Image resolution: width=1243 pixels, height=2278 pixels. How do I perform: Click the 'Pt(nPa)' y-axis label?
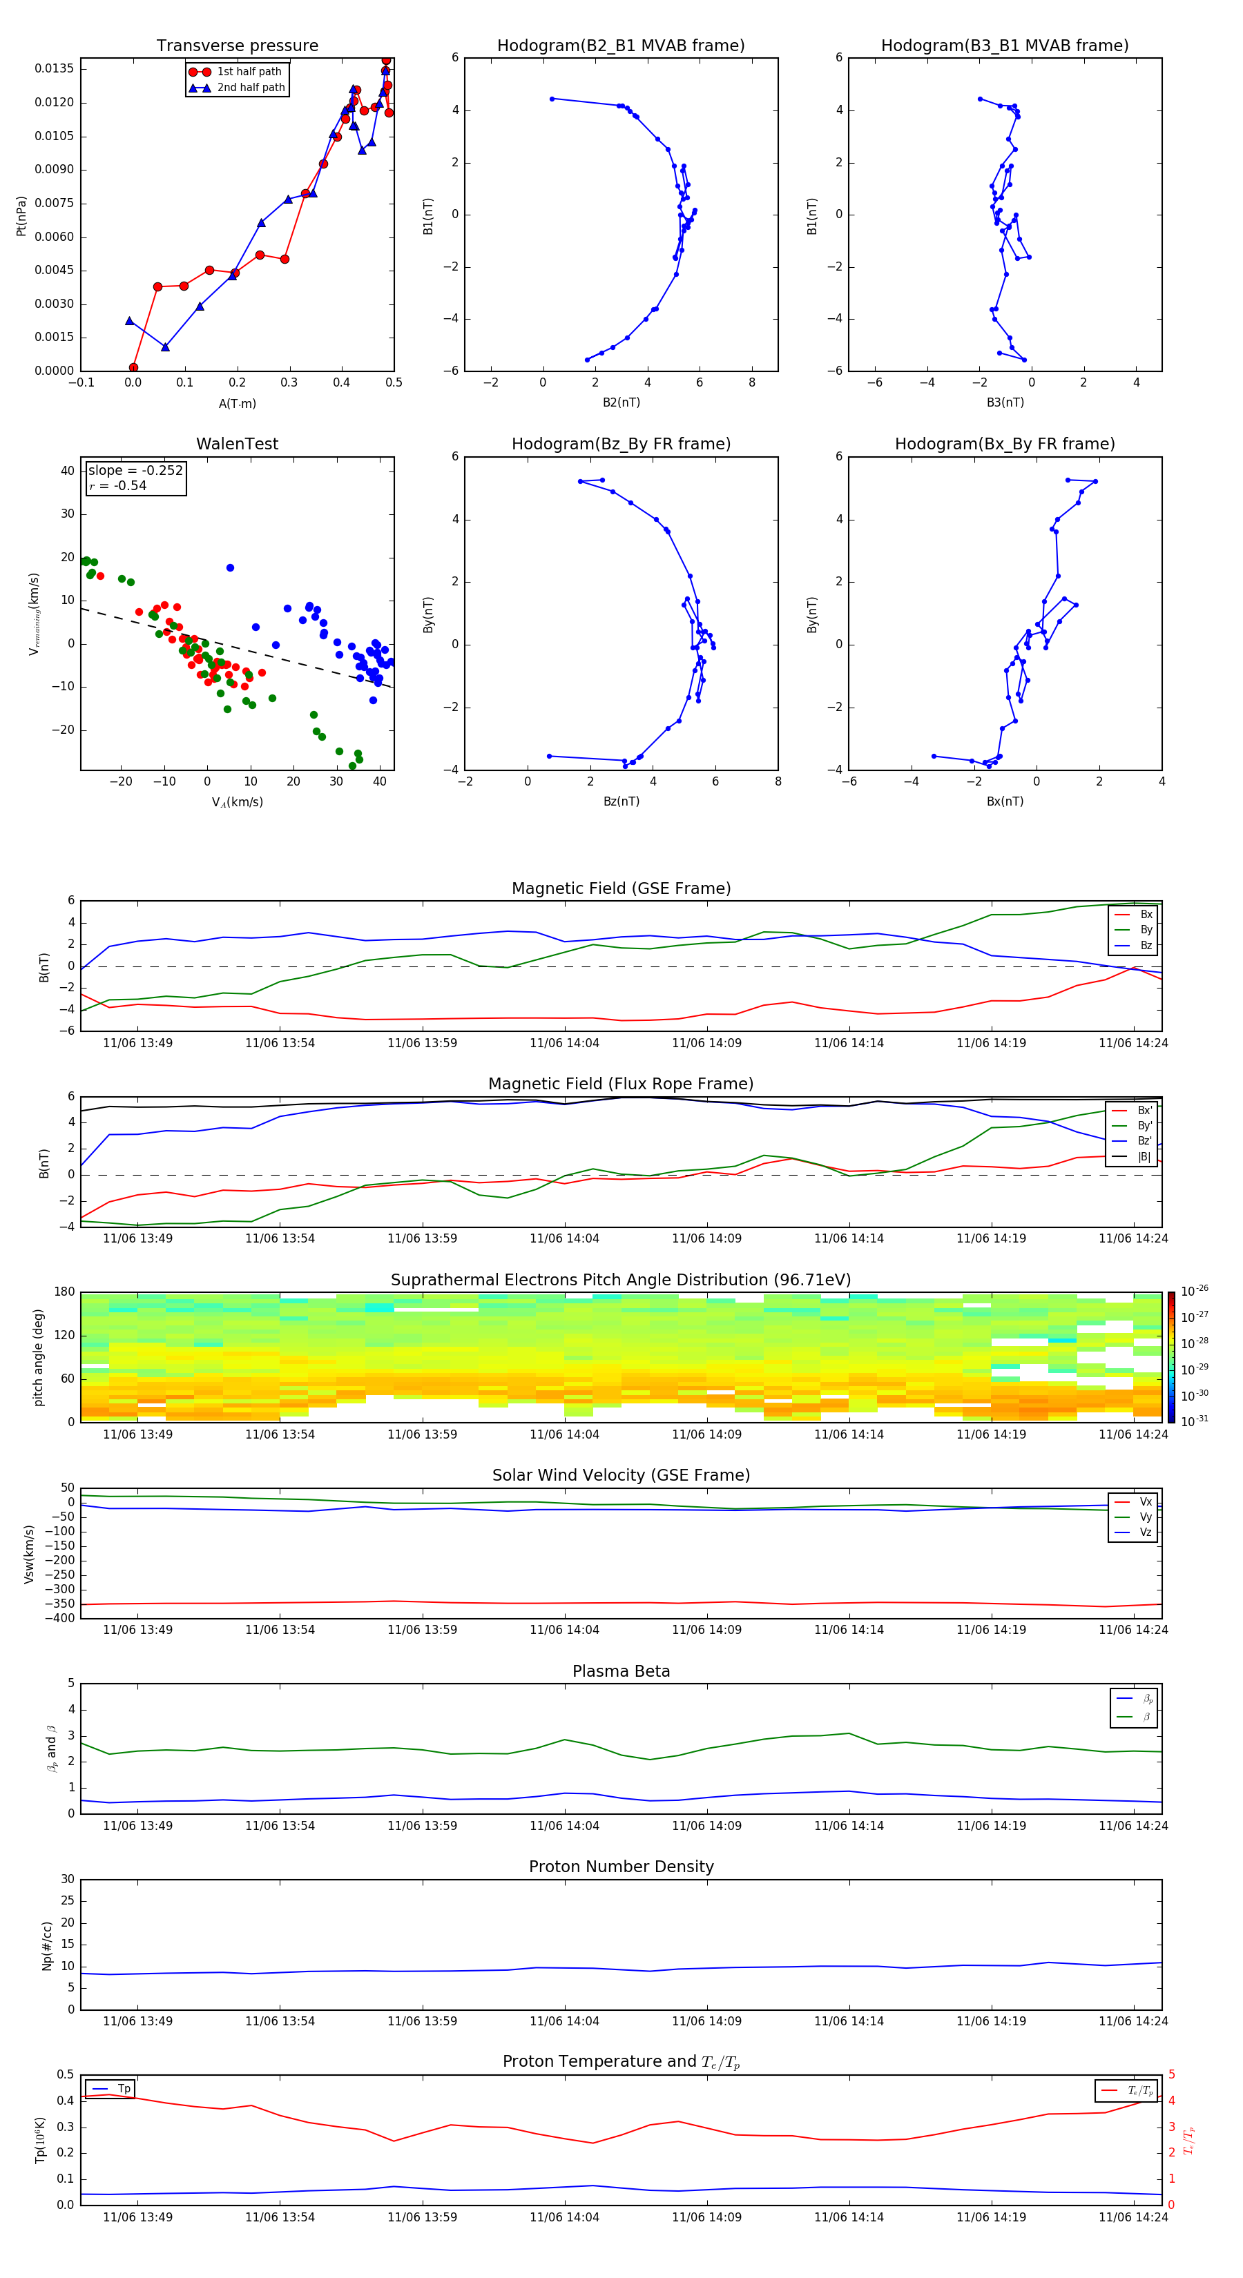point(21,215)
